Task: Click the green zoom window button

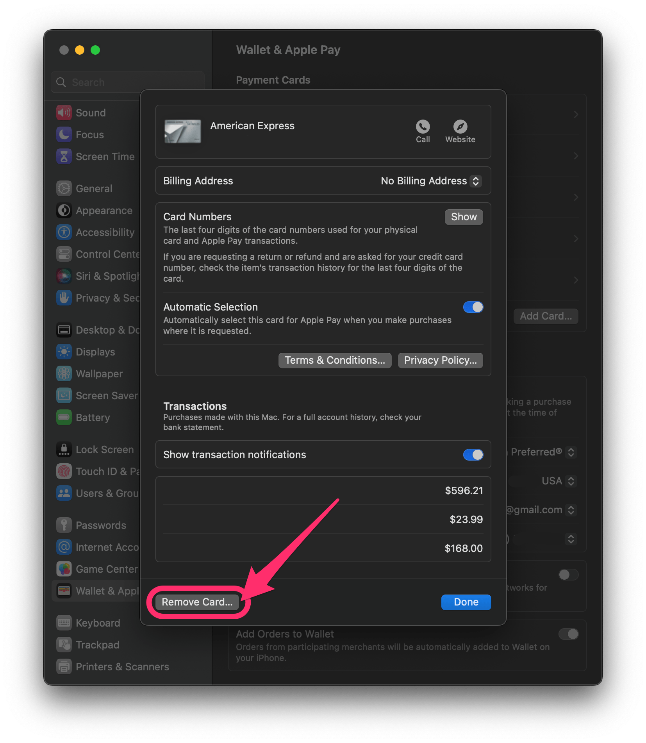Action: click(x=95, y=50)
